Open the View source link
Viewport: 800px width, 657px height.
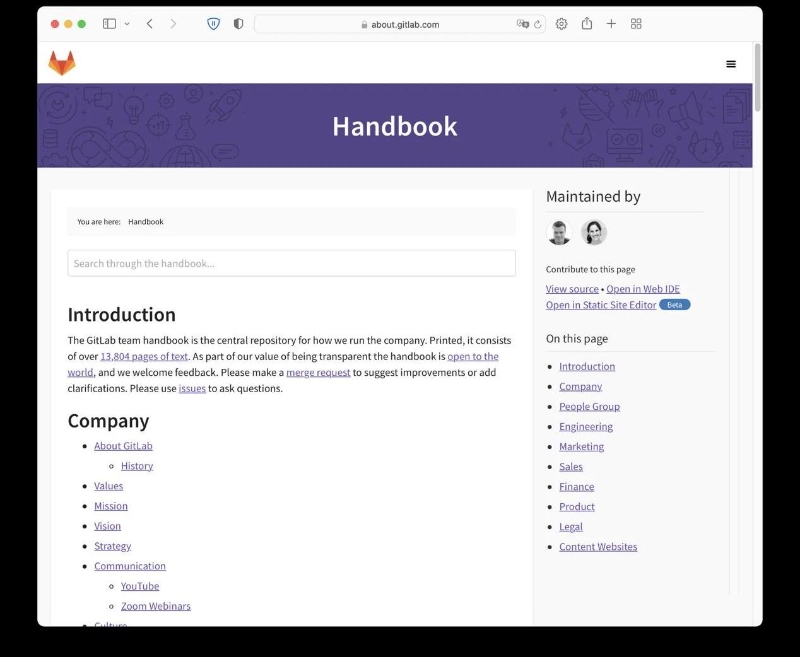pos(572,289)
